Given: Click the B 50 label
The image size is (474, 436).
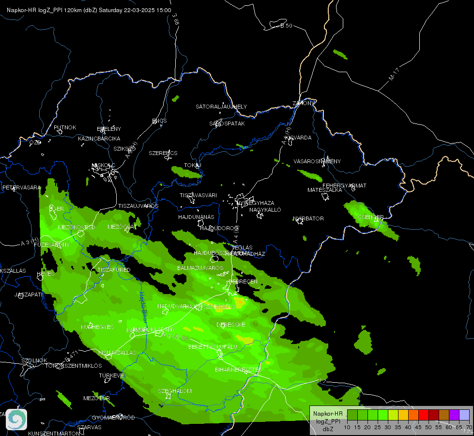Looking at the screenshot, I should tap(286, 26).
